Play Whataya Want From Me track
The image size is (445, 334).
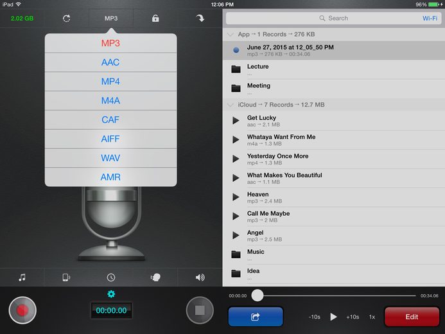pos(236,139)
